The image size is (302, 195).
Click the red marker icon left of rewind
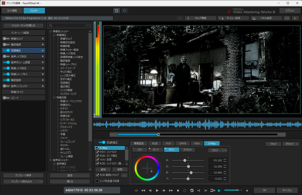[x=136, y=190]
